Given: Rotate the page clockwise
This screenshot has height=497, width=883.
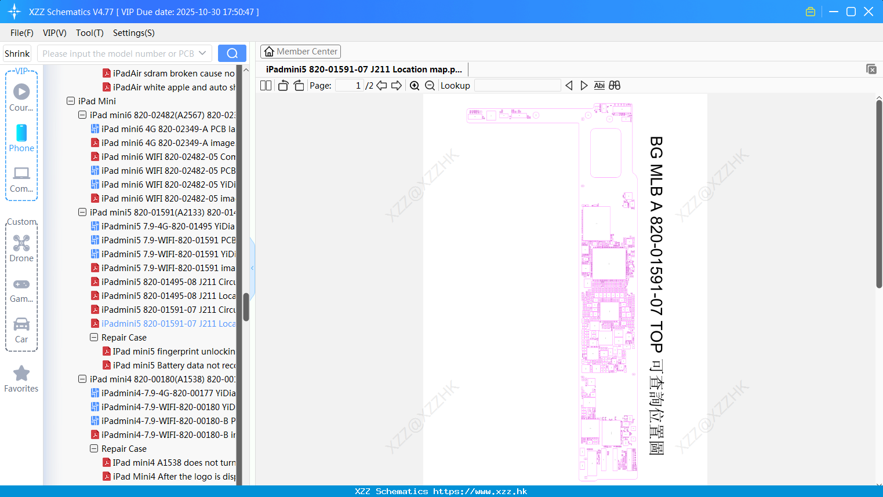Looking at the screenshot, I should [x=299, y=85].
